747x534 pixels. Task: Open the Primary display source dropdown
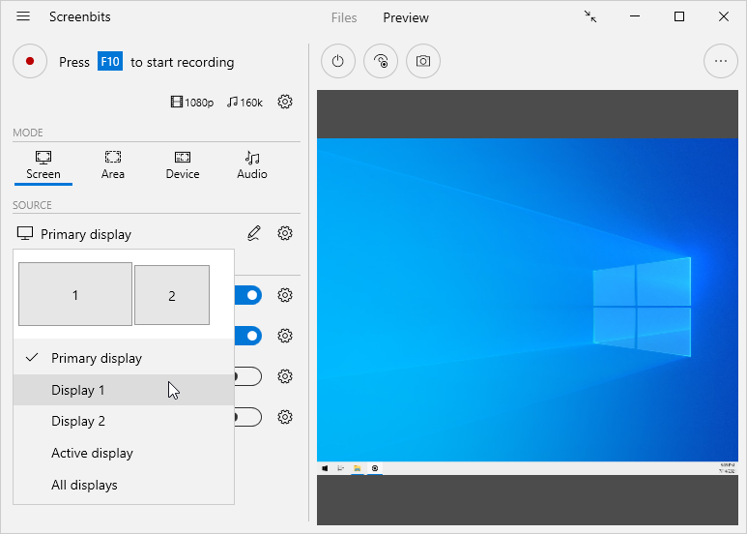click(x=73, y=234)
